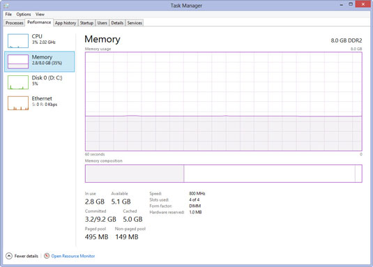
Task: Select the Disk 0 graph thumbnail
Action: pyautogui.click(x=18, y=82)
